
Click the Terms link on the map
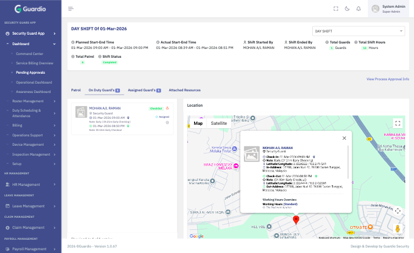tap(377, 238)
